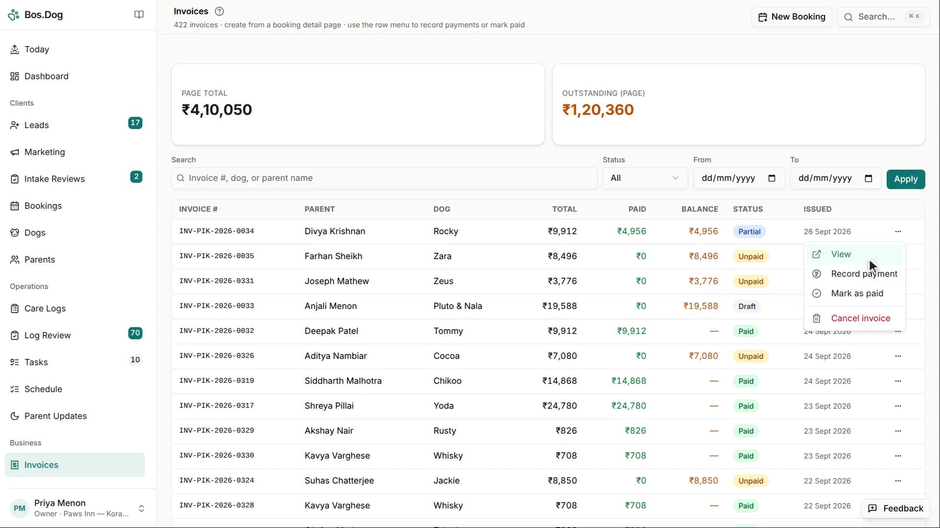Image resolution: width=940 pixels, height=528 pixels.
Task: Open calendar picker in the To date field
Action: click(869, 178)
